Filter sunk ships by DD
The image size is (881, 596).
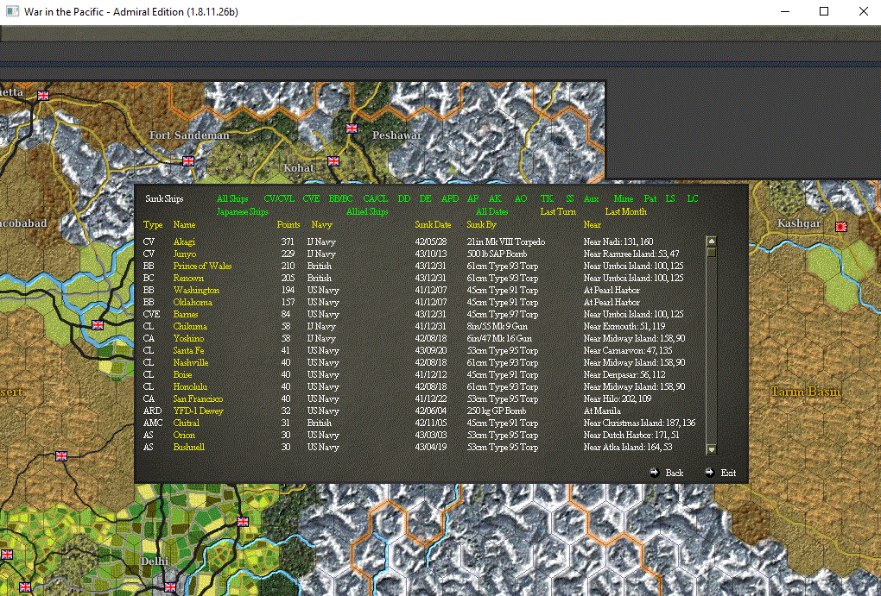(404, 198)
